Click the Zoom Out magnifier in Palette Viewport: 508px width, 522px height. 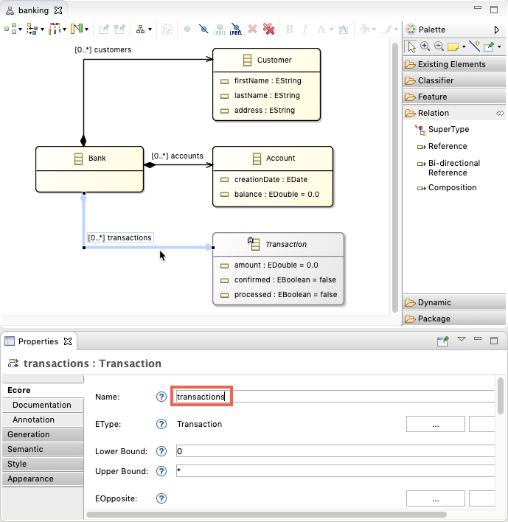click(x=439, y=46)
